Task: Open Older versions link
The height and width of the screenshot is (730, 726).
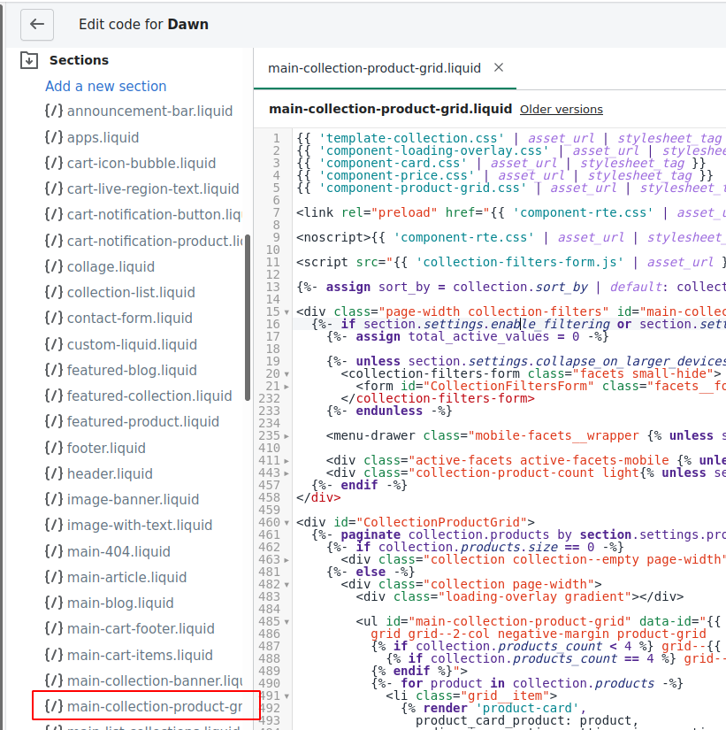Action: point(561,110)
